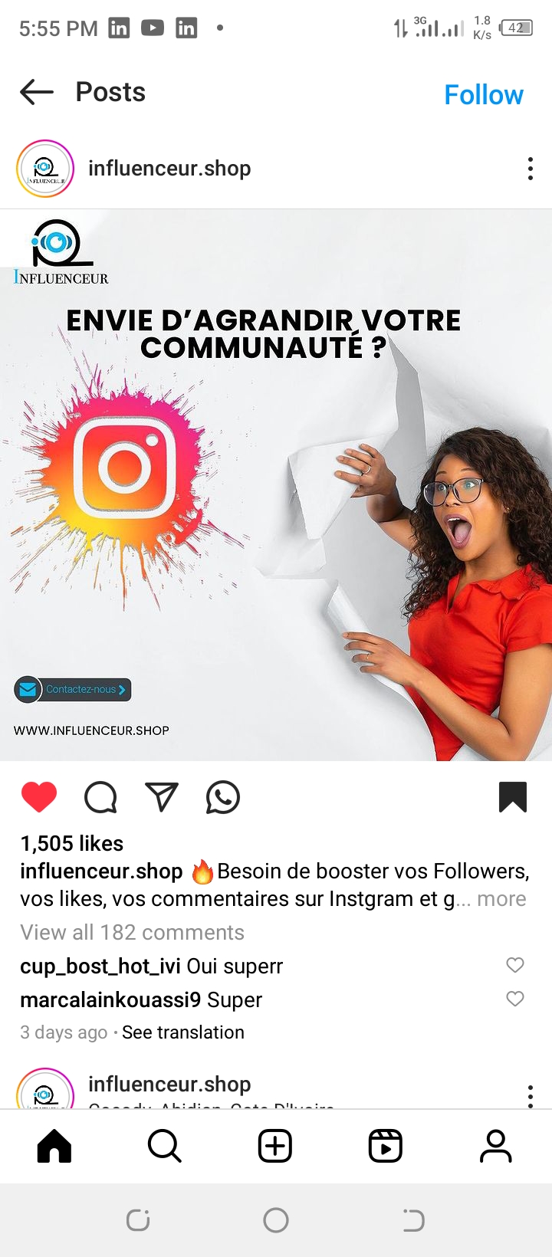The width and height of the screenshot is (552, 1257).
Task: Create new post plus icon
Action: coord(275,1147)
